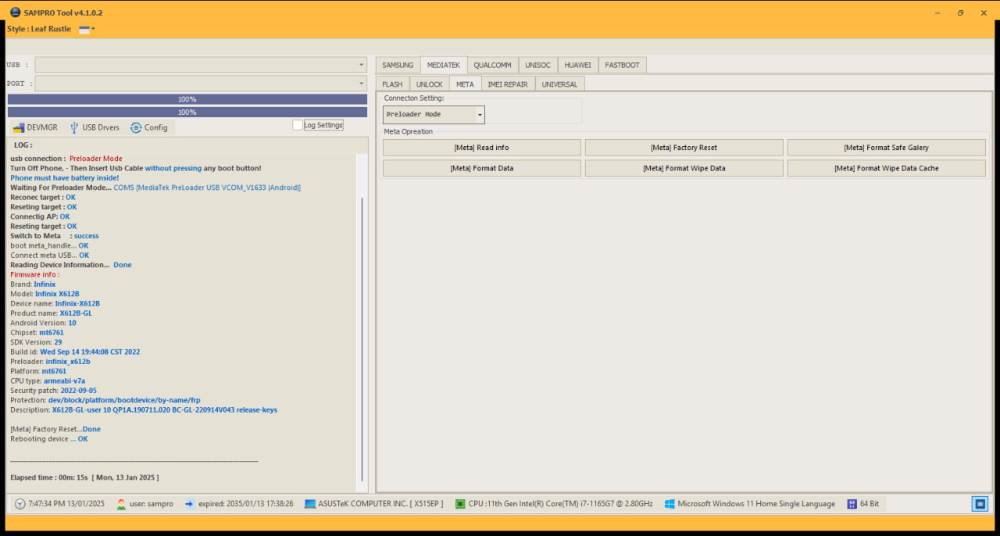
Task: Click the lower 100% progress bar
Action: (x=187, y=113)
